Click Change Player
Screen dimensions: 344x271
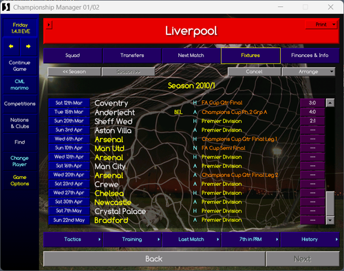20,161
